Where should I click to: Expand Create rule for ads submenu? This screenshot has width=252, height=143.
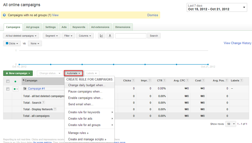tap(90, 119)
